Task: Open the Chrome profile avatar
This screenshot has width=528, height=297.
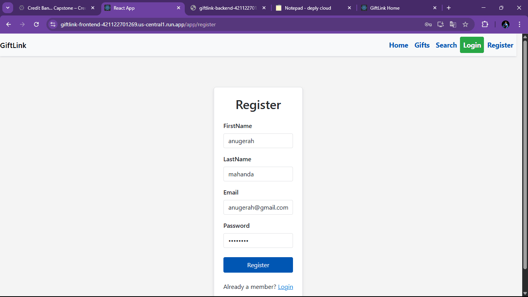Action: (x=506, y=24)
